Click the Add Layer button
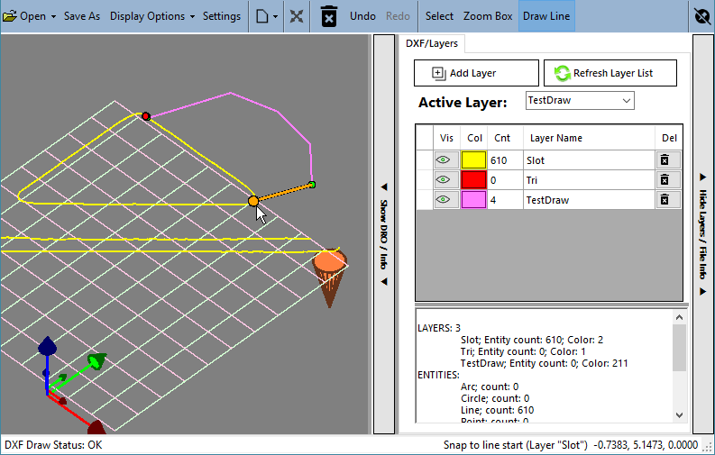715x455 pixels. click(x=476, y=73)
